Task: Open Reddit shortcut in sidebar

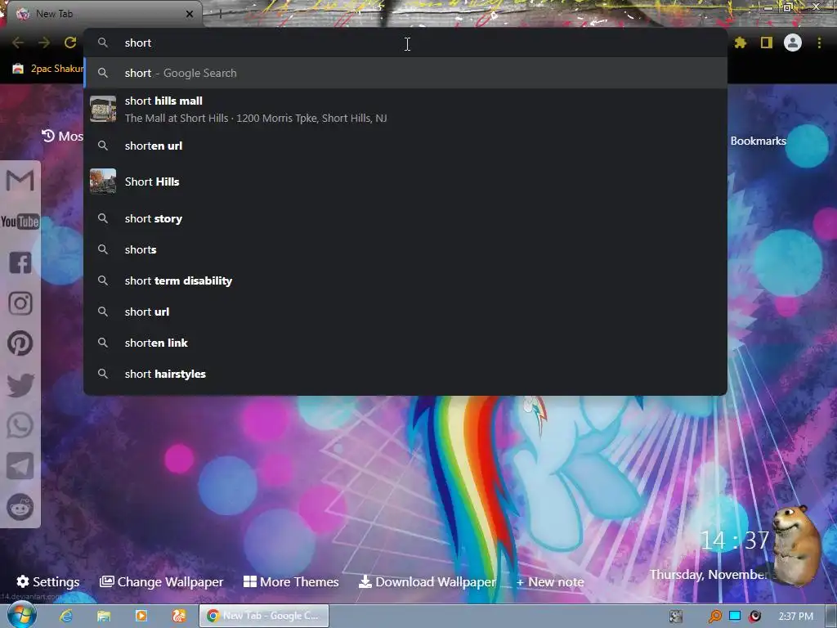Action: click(x=20, y=507)
